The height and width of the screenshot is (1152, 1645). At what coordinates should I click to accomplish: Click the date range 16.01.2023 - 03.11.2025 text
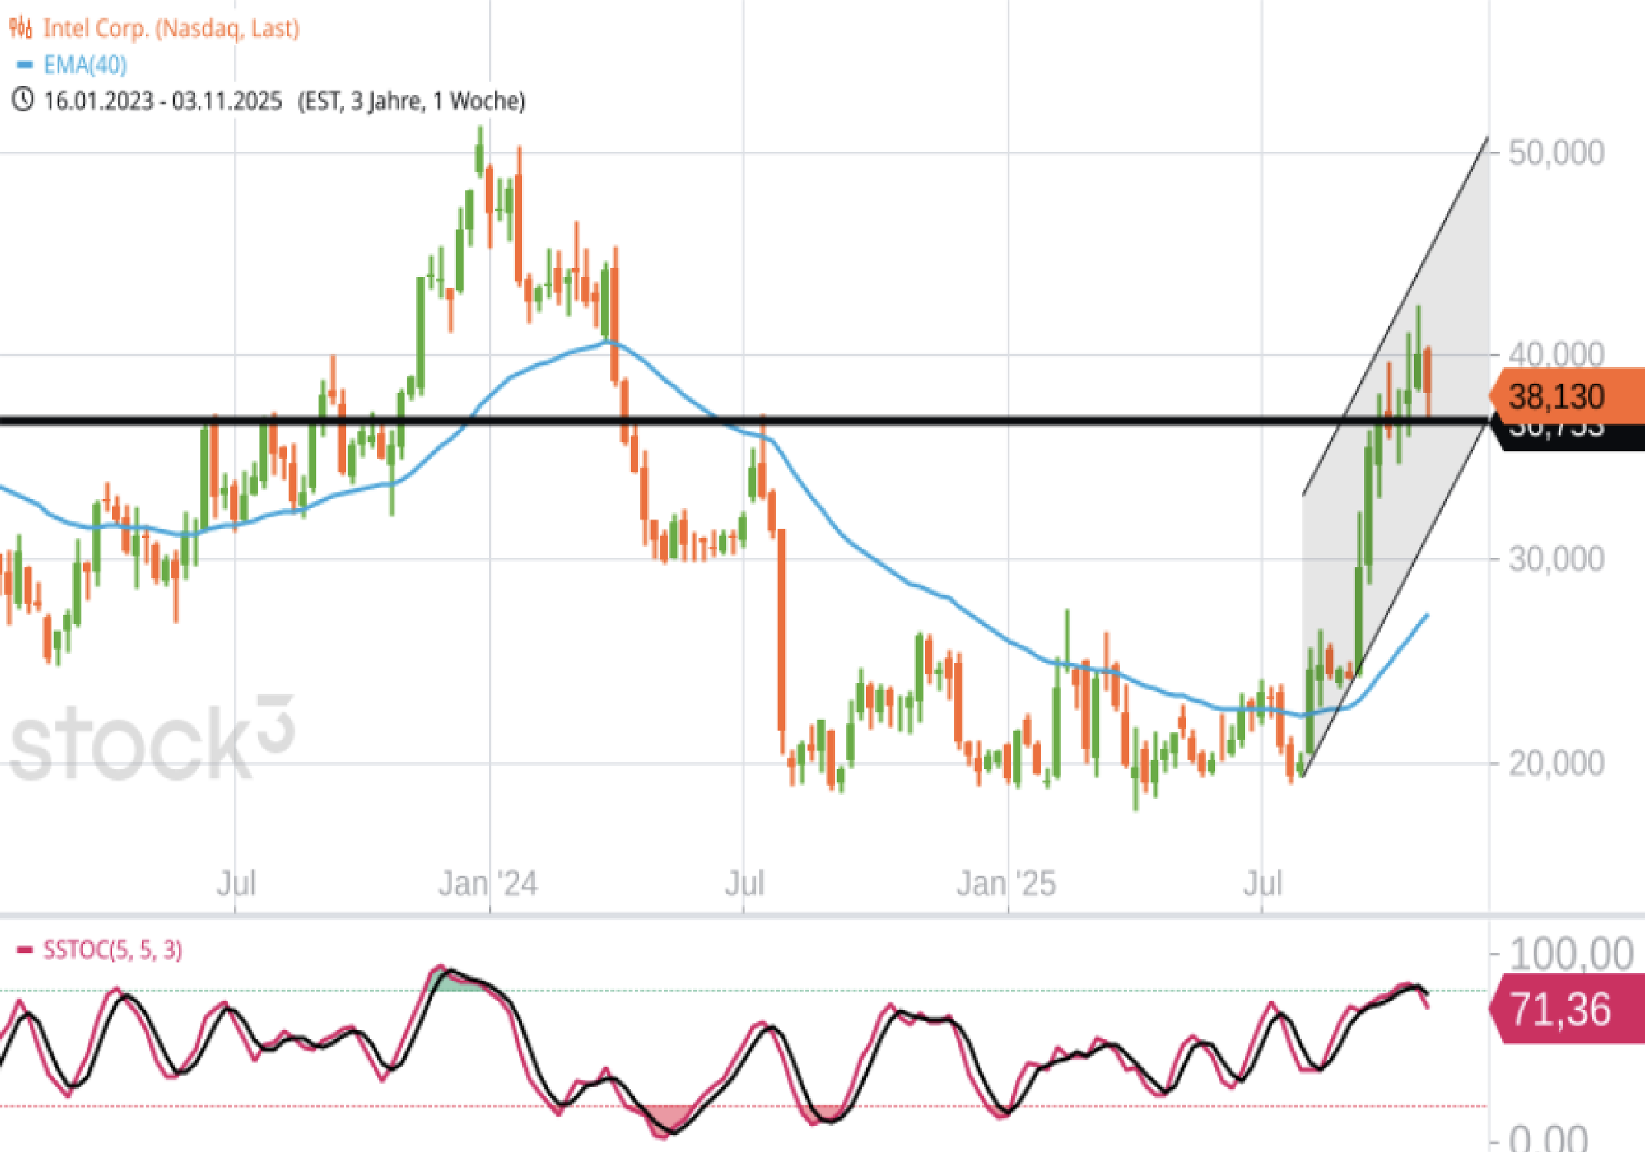[x=163, y=101]
